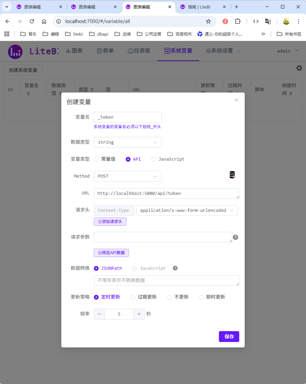
Task: Click the URL input containing localhost:5000/api/token
Action: click(166, 193)
